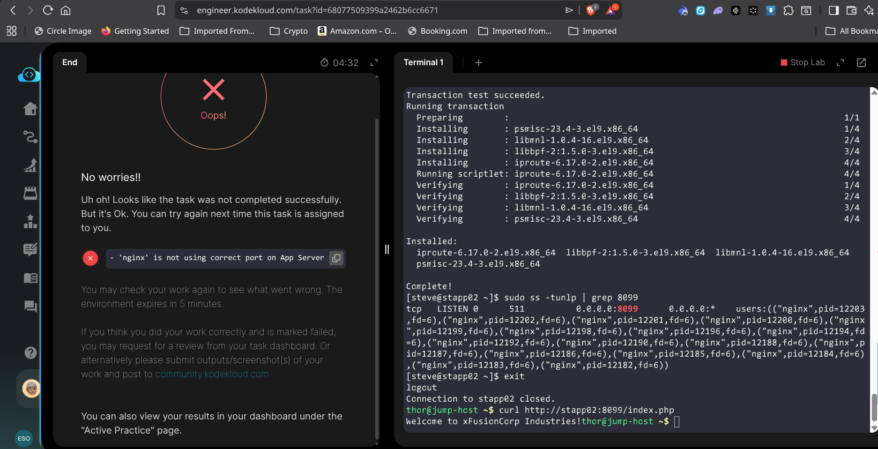Expand the Imported From bookmarks folder
Image resolution: width=878 pixels, height=449 pixels.
pos(217,31)
